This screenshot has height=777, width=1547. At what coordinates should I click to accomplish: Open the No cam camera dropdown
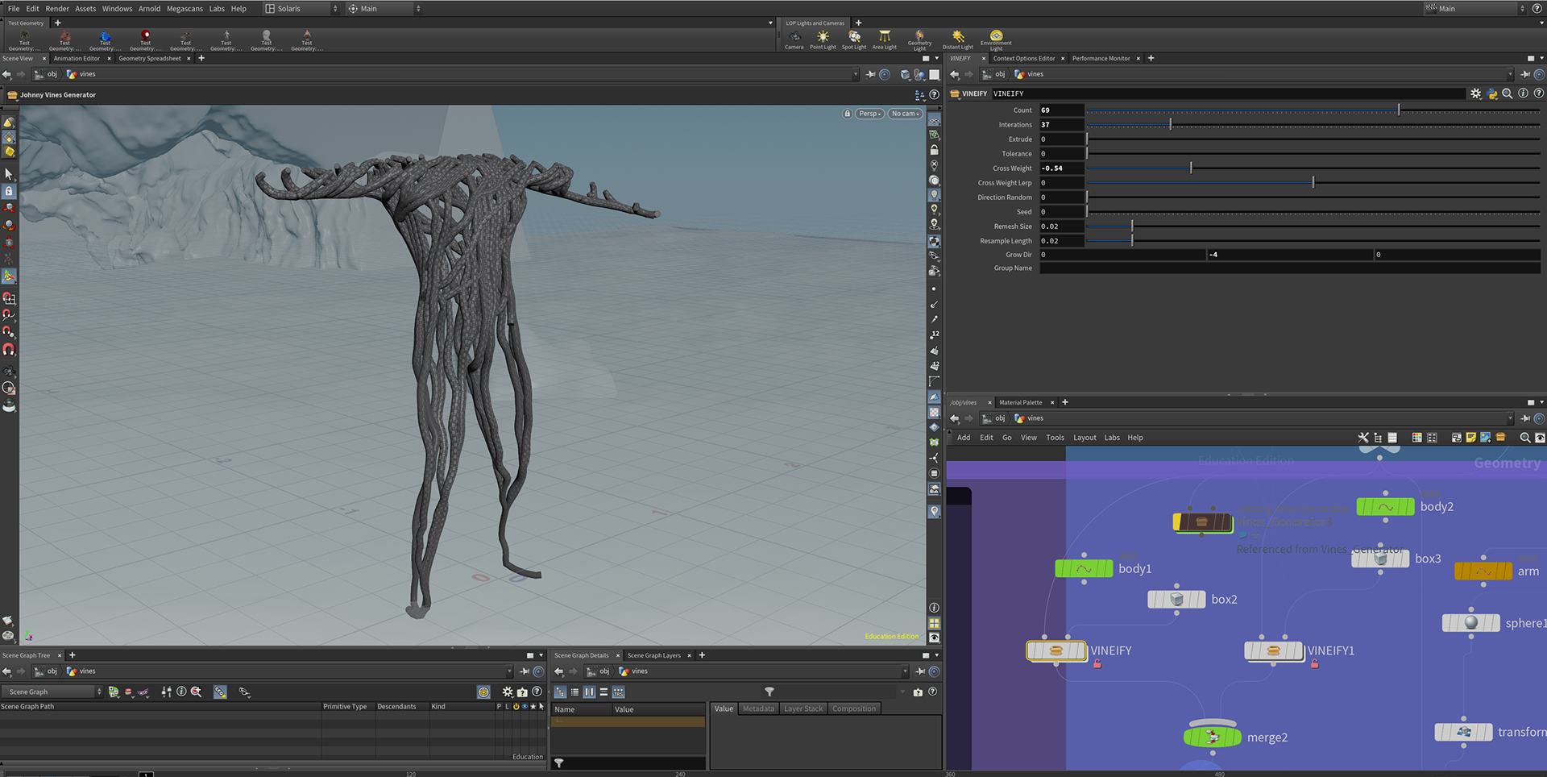tap(906, 114)
